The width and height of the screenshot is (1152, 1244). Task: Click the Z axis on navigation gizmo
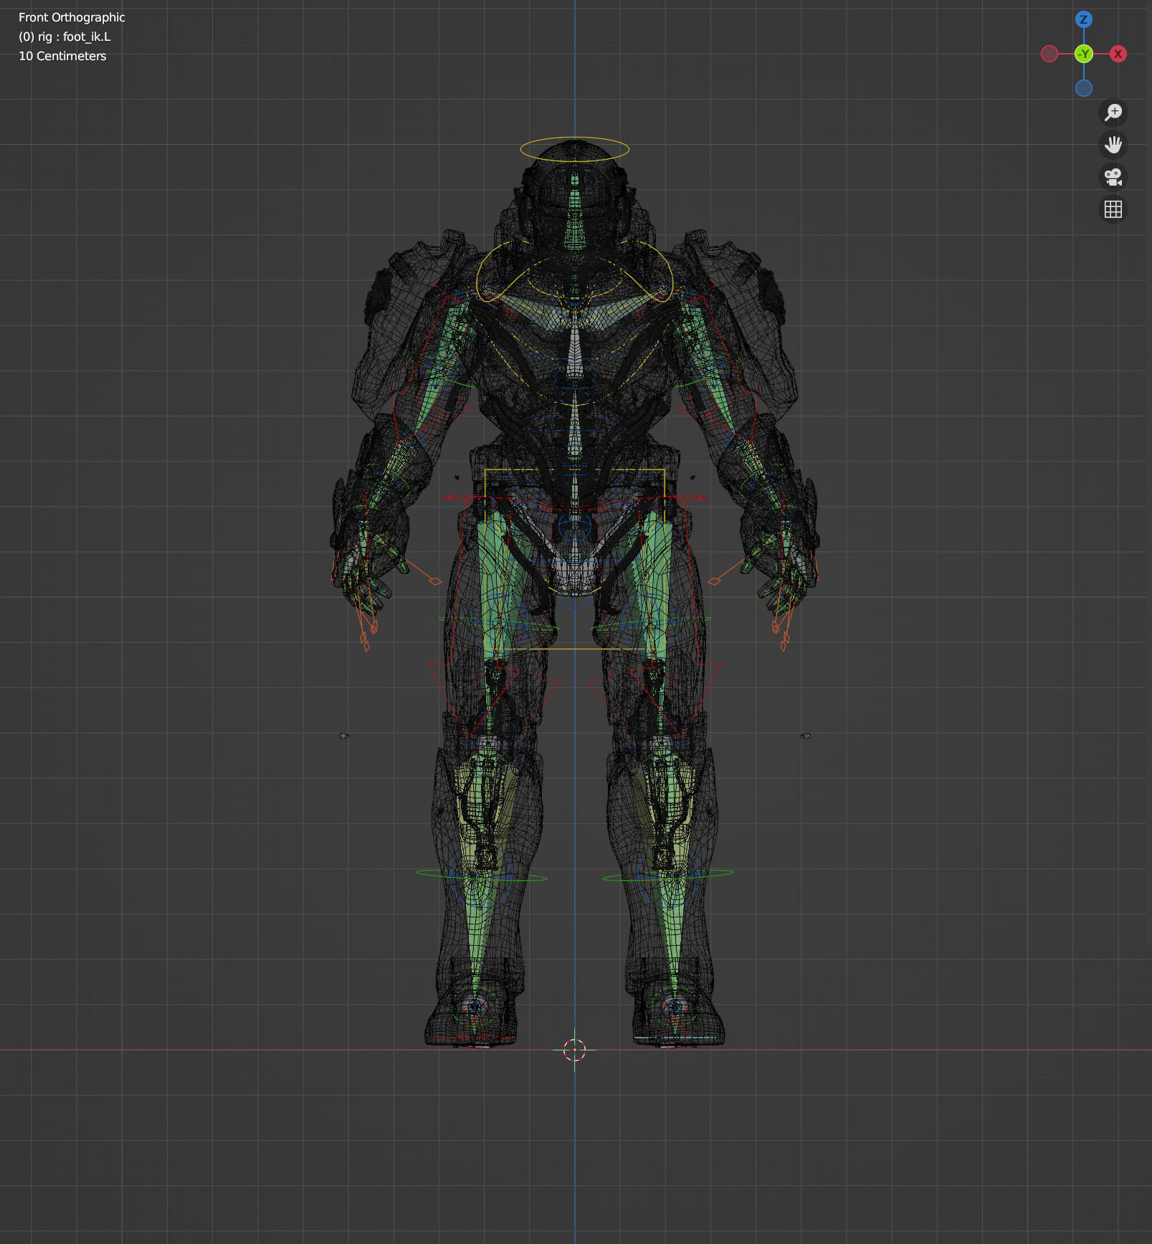1083,19
